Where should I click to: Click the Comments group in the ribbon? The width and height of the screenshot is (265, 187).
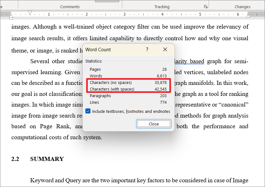[70, 6]
